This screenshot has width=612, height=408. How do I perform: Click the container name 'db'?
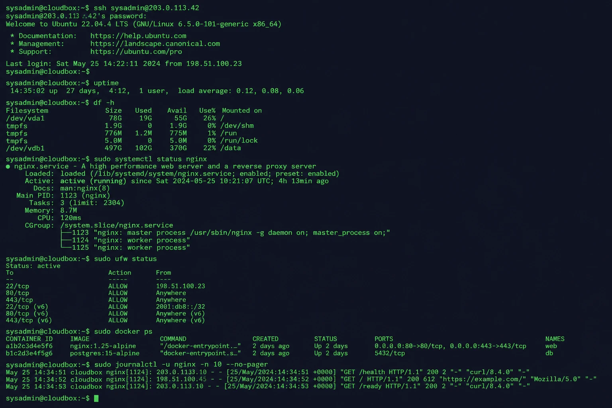tap(549, 353)
